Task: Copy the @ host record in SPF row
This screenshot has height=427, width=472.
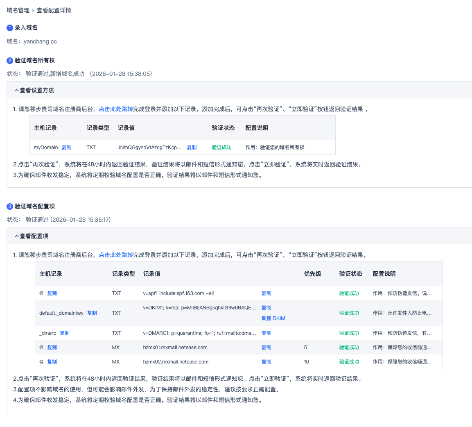Action: 52,293
